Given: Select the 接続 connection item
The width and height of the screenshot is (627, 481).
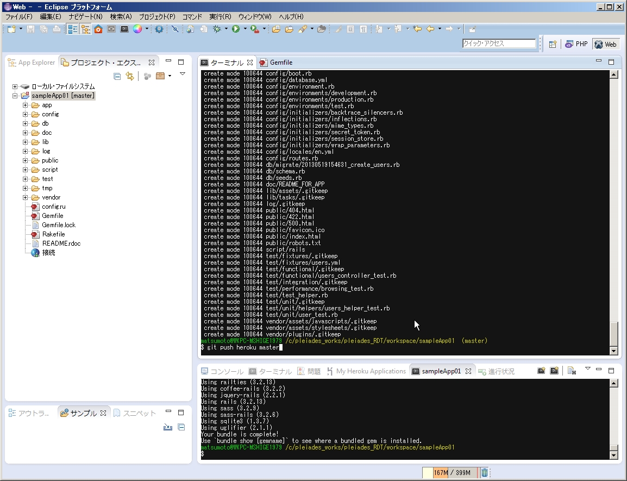Looking at the screenshot, I should pyautogui.click(x=48, y=253).
